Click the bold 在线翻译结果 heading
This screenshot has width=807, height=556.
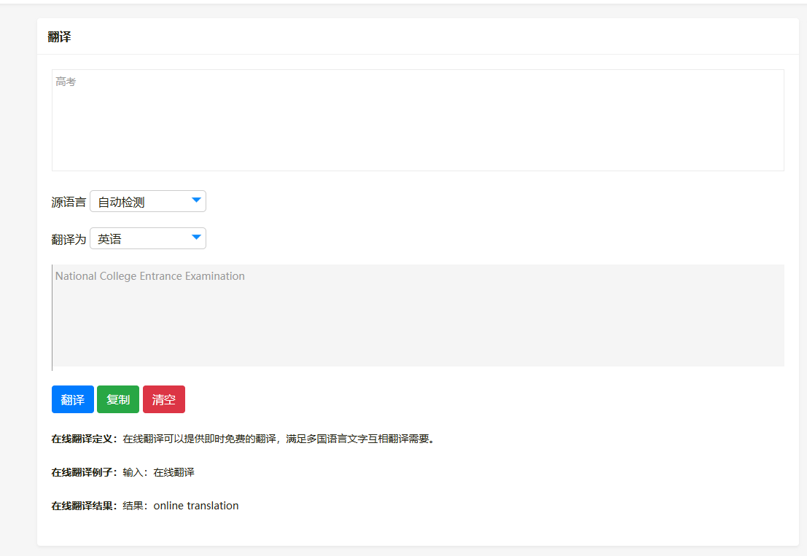coord(84,506)
